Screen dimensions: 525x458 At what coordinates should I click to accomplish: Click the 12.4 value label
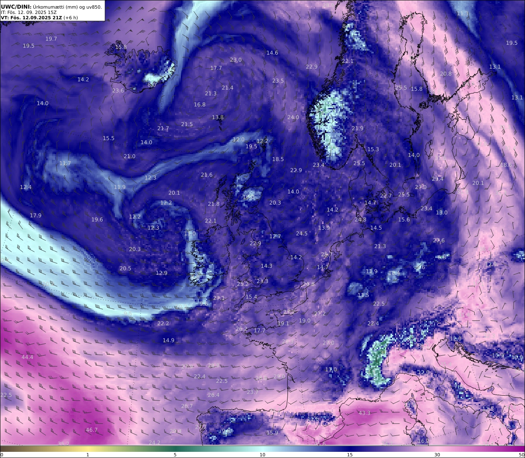[x=26, y=187]
